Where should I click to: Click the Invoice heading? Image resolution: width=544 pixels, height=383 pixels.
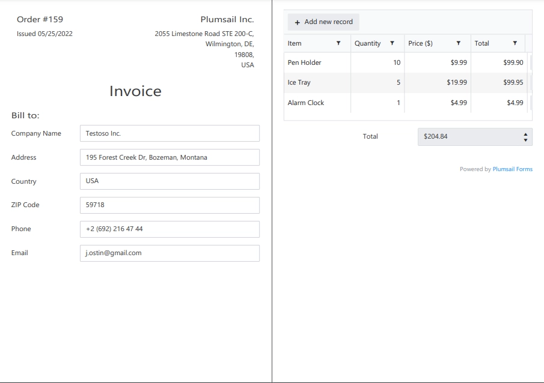point(135,91)
